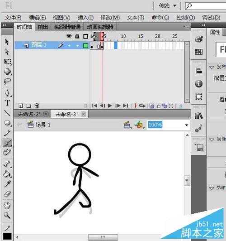Image resolution: width=226 pixels, height=241 pixels.
Task: Toggle show/hide all layers eye icon
Action: click(x=69, y=36)
